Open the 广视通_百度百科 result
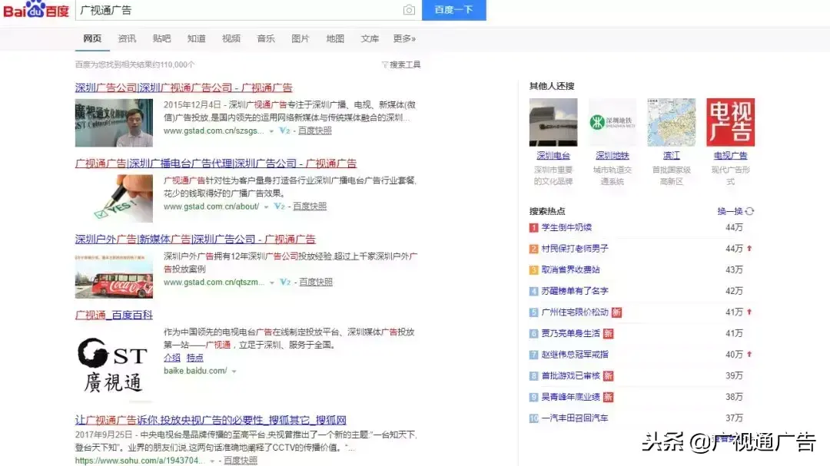The width and height of the screenshot is (830, 466). [114, 316]
